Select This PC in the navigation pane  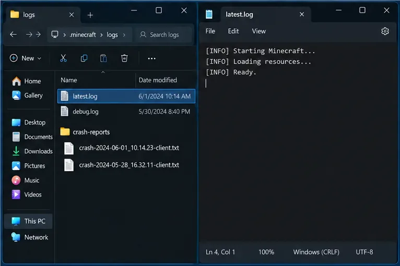(28, 221)
